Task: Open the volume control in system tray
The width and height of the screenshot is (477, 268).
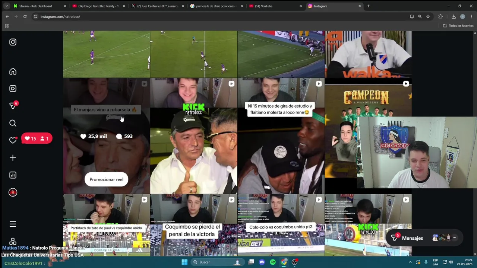Action: coord(451,262)
